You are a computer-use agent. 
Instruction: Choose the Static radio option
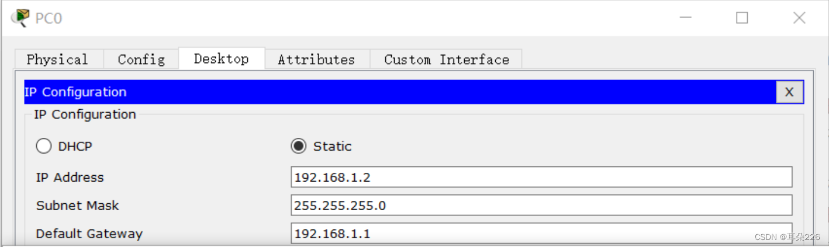coord(299,146)
